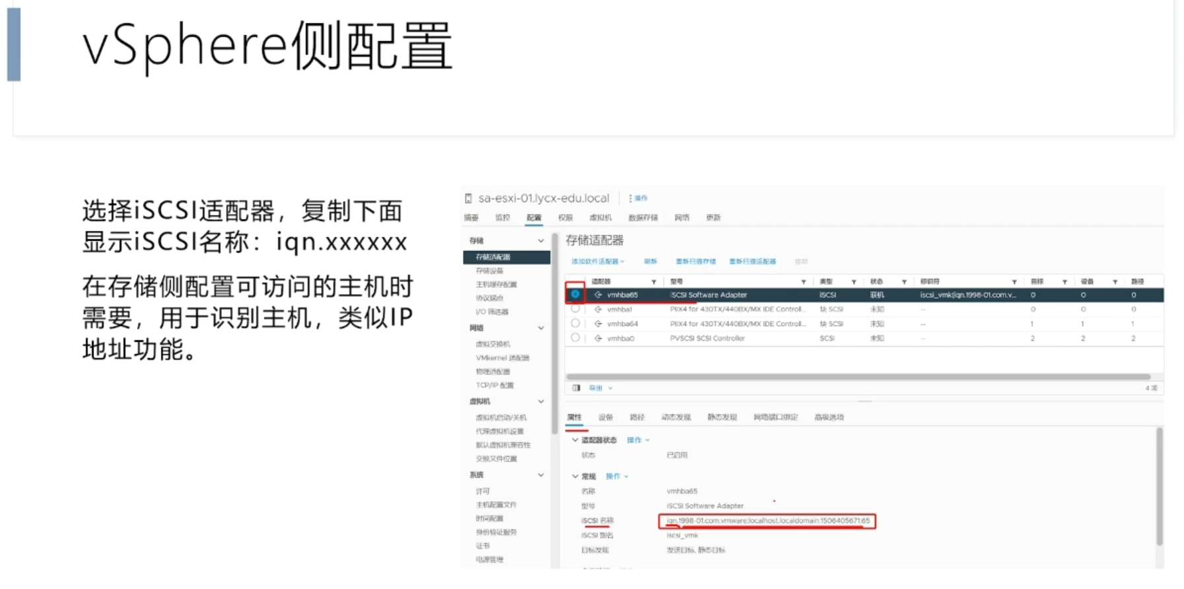The height and width of the screenshot is (589, 1184).
Task: Click adapter icon in vmhba65 row
Action: [598, 294]
